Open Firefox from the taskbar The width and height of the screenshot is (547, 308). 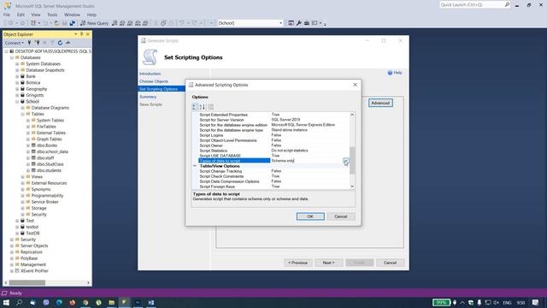coord(72,302)
